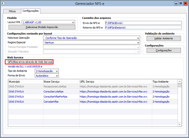Click Selecionar Modelo Impressão button
The width and height of the screenshot is (189, 138).
[42, 27]
